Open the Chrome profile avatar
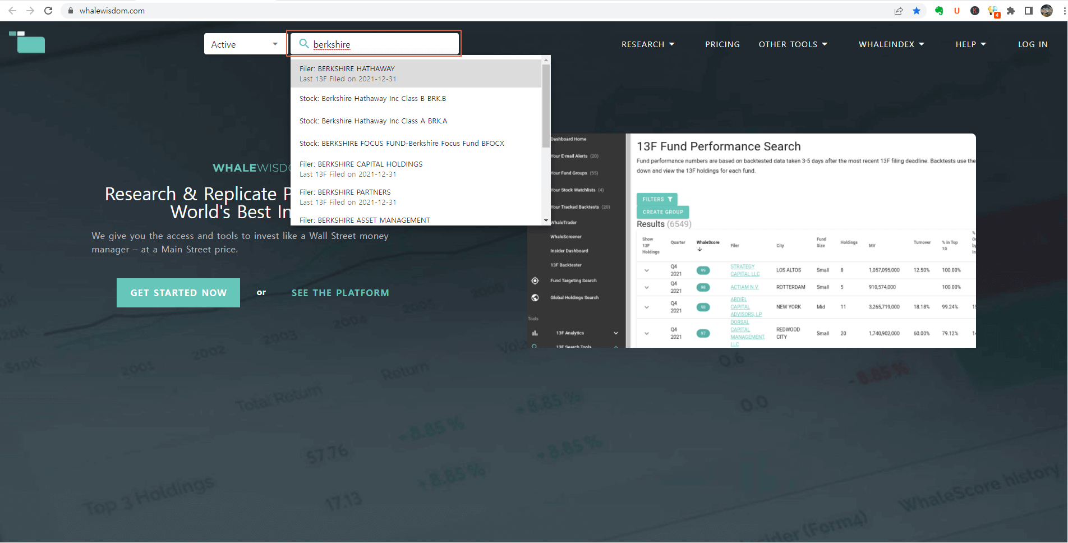The image size is (1068, 543). coord(1047,11)
